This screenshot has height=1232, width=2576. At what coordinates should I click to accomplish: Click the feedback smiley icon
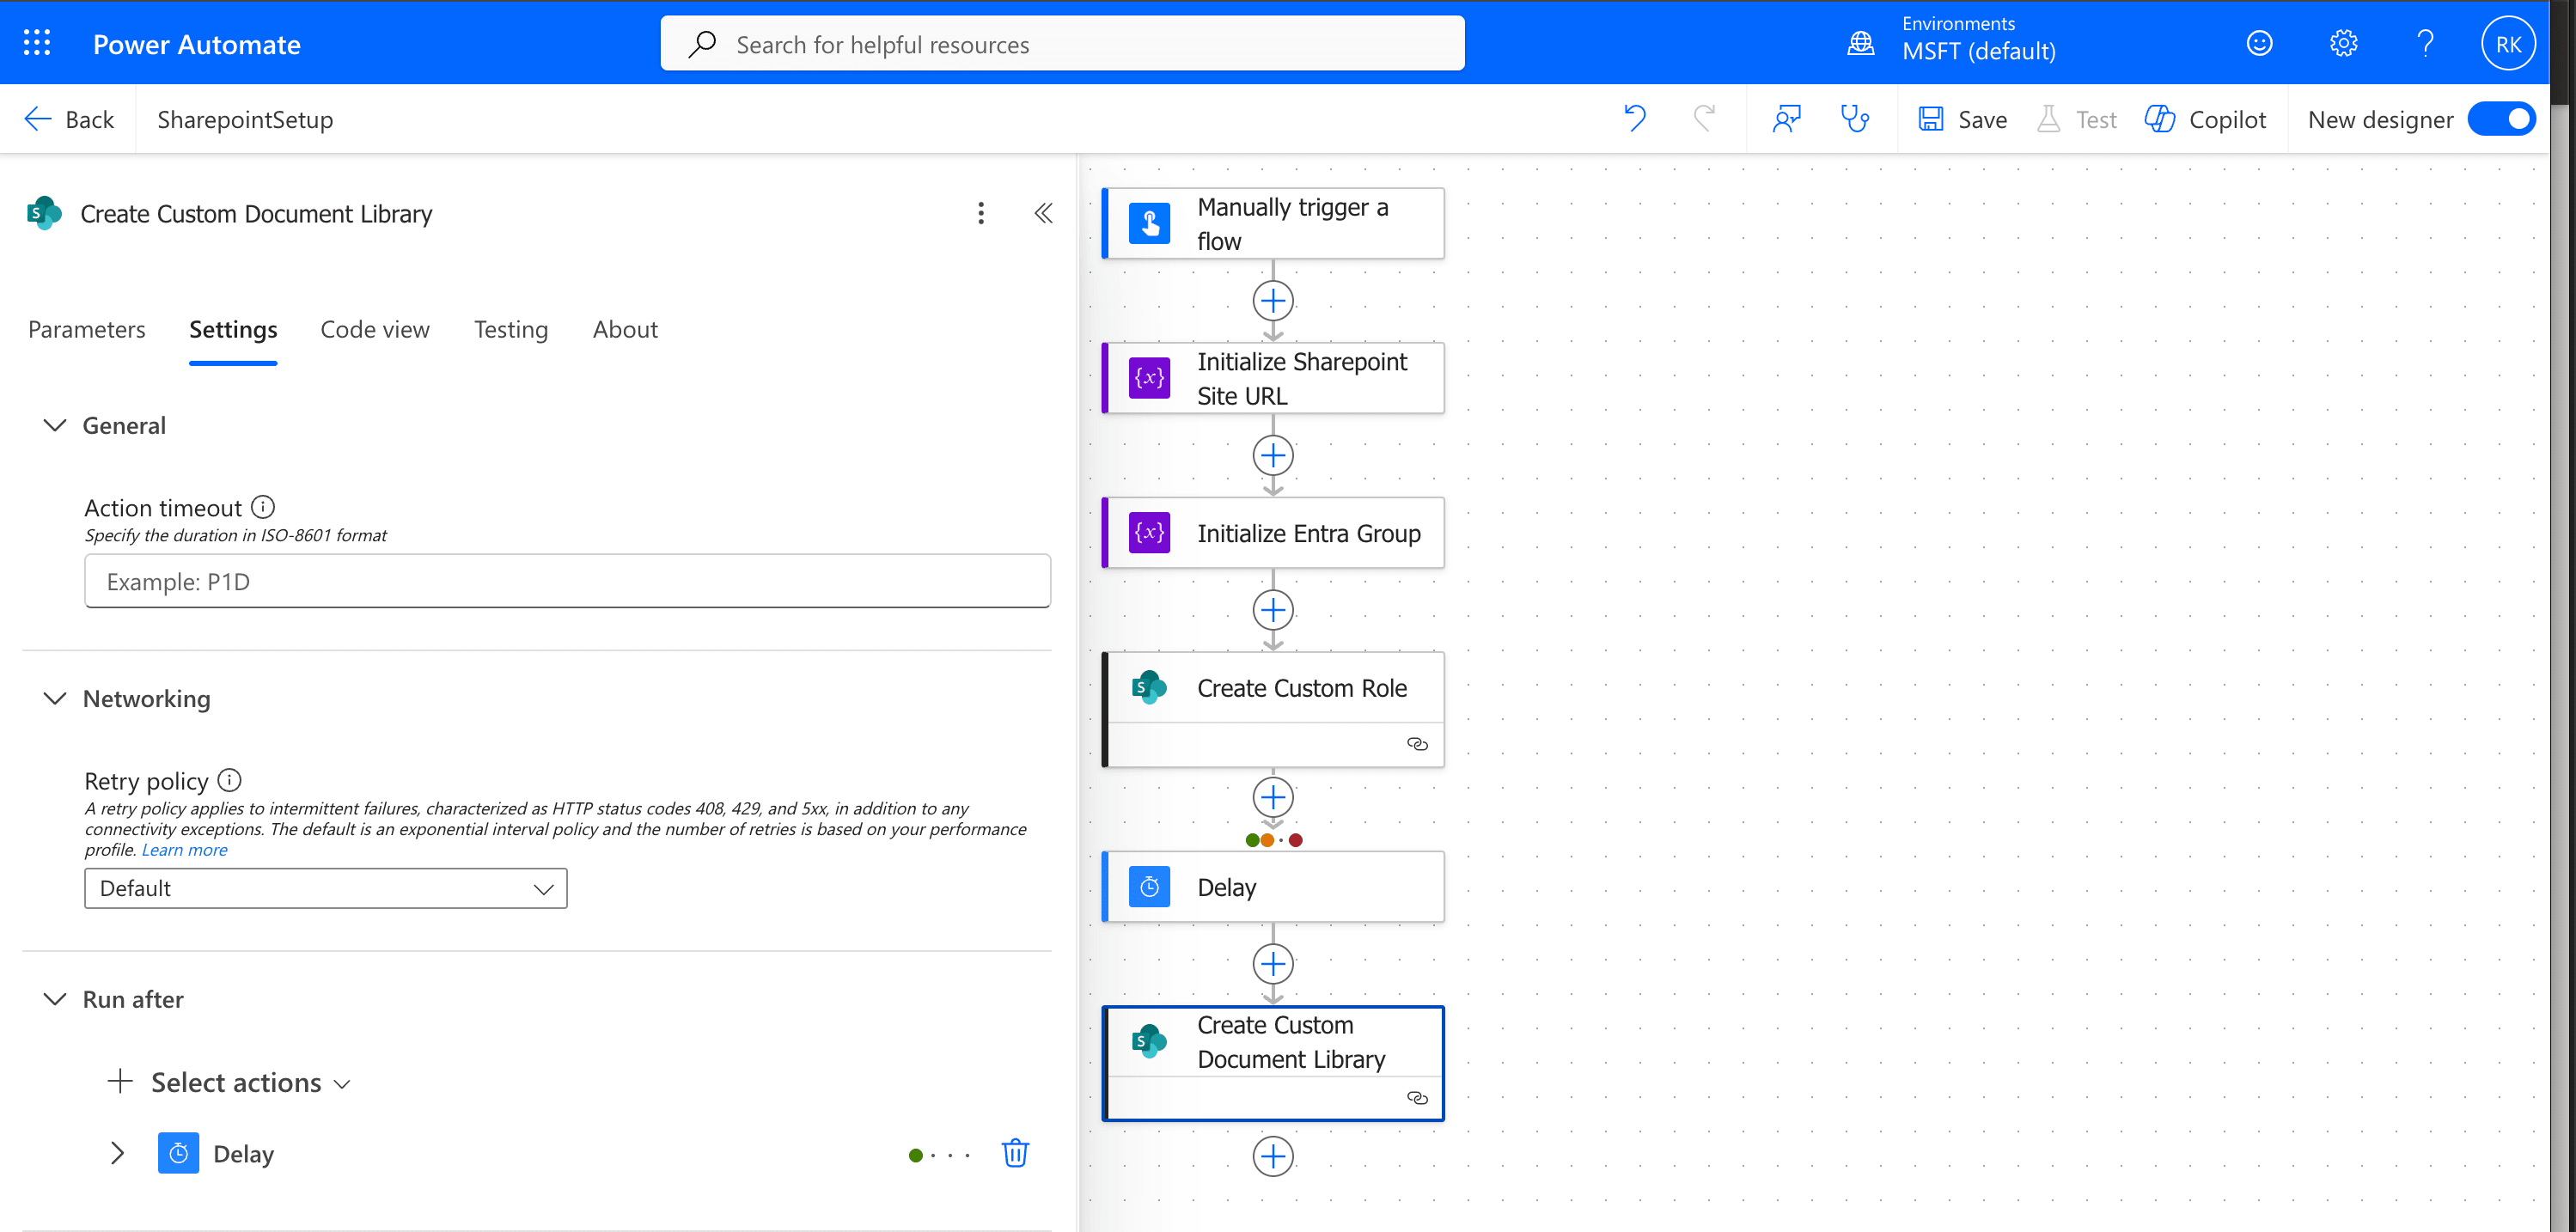(x=2259, y=43)
